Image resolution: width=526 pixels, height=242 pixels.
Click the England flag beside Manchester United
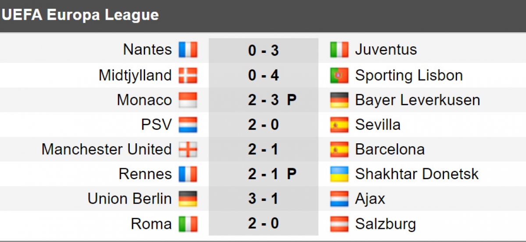(x=188, y=149)
